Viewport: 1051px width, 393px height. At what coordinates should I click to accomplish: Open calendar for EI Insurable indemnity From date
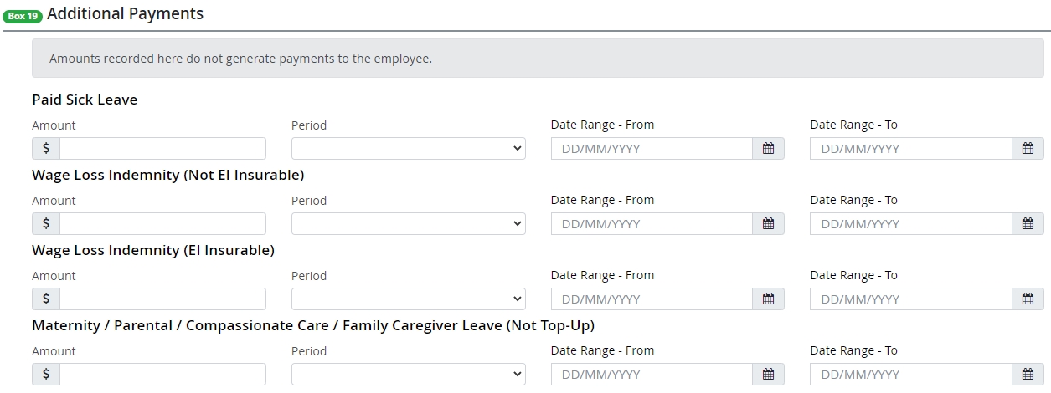coord(768,299)
